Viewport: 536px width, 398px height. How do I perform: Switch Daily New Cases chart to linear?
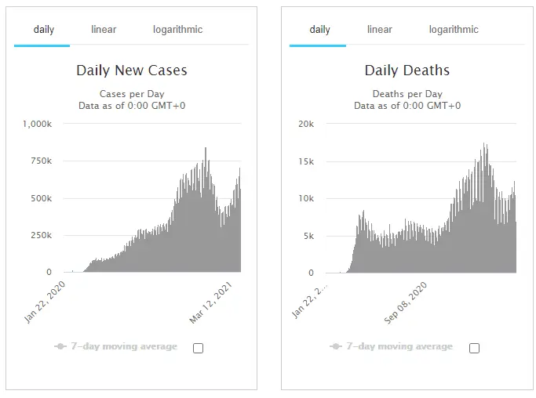104,30
